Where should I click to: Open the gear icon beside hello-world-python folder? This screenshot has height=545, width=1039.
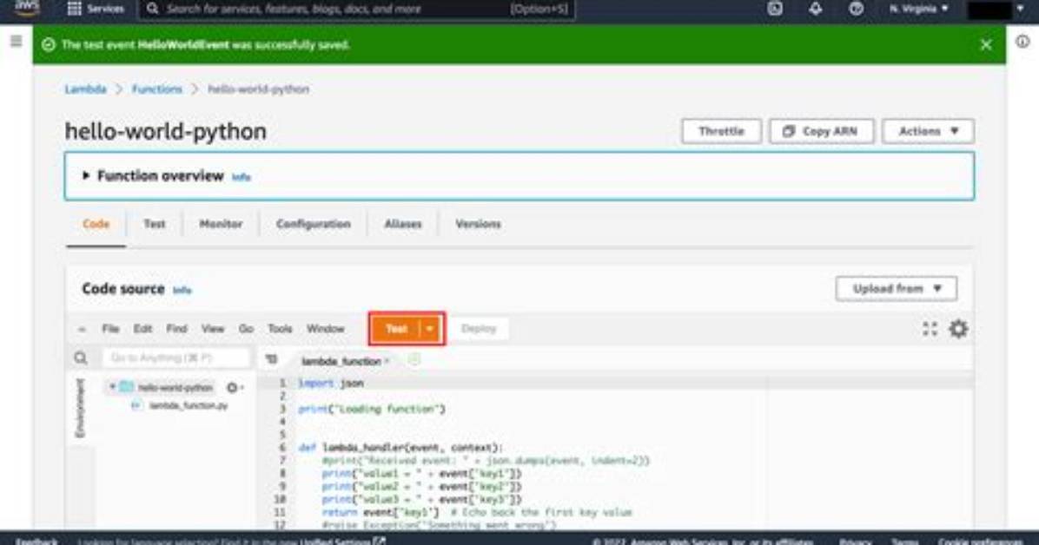[x=234, y=387]
